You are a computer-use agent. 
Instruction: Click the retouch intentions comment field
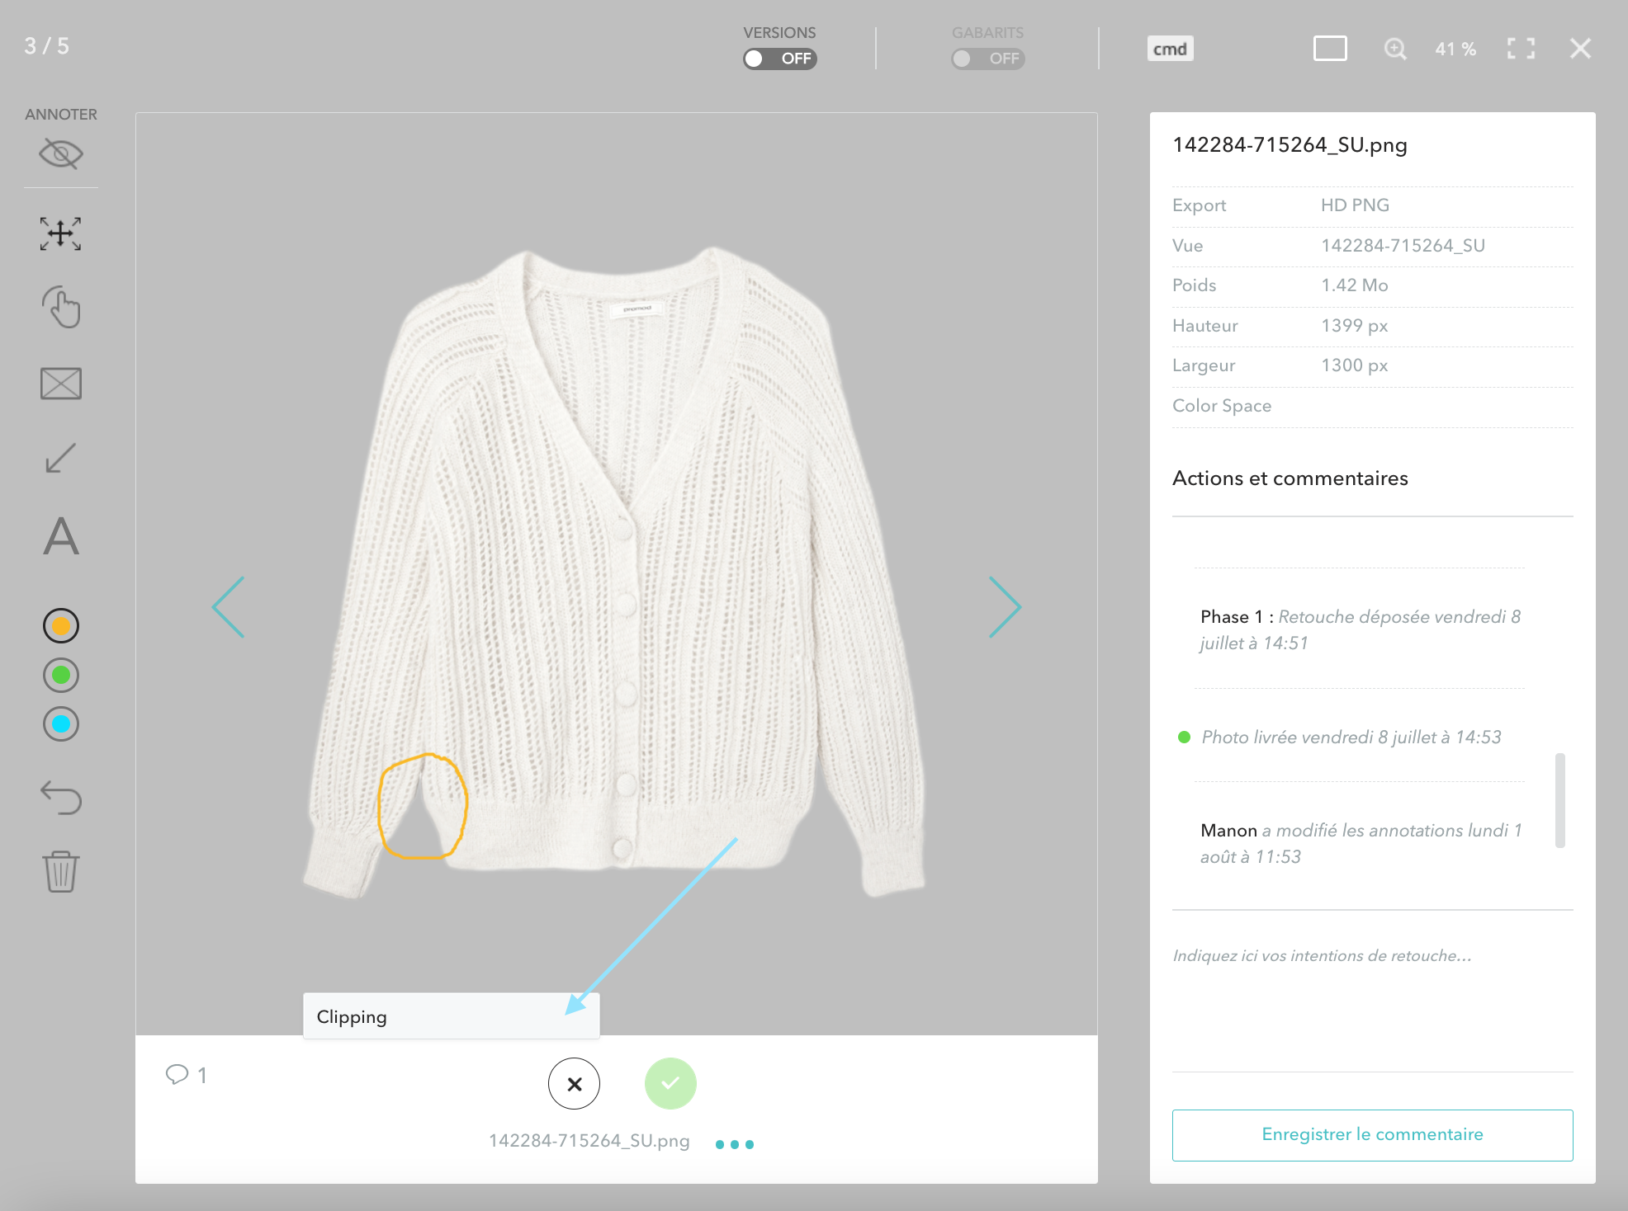point(1372,990)
